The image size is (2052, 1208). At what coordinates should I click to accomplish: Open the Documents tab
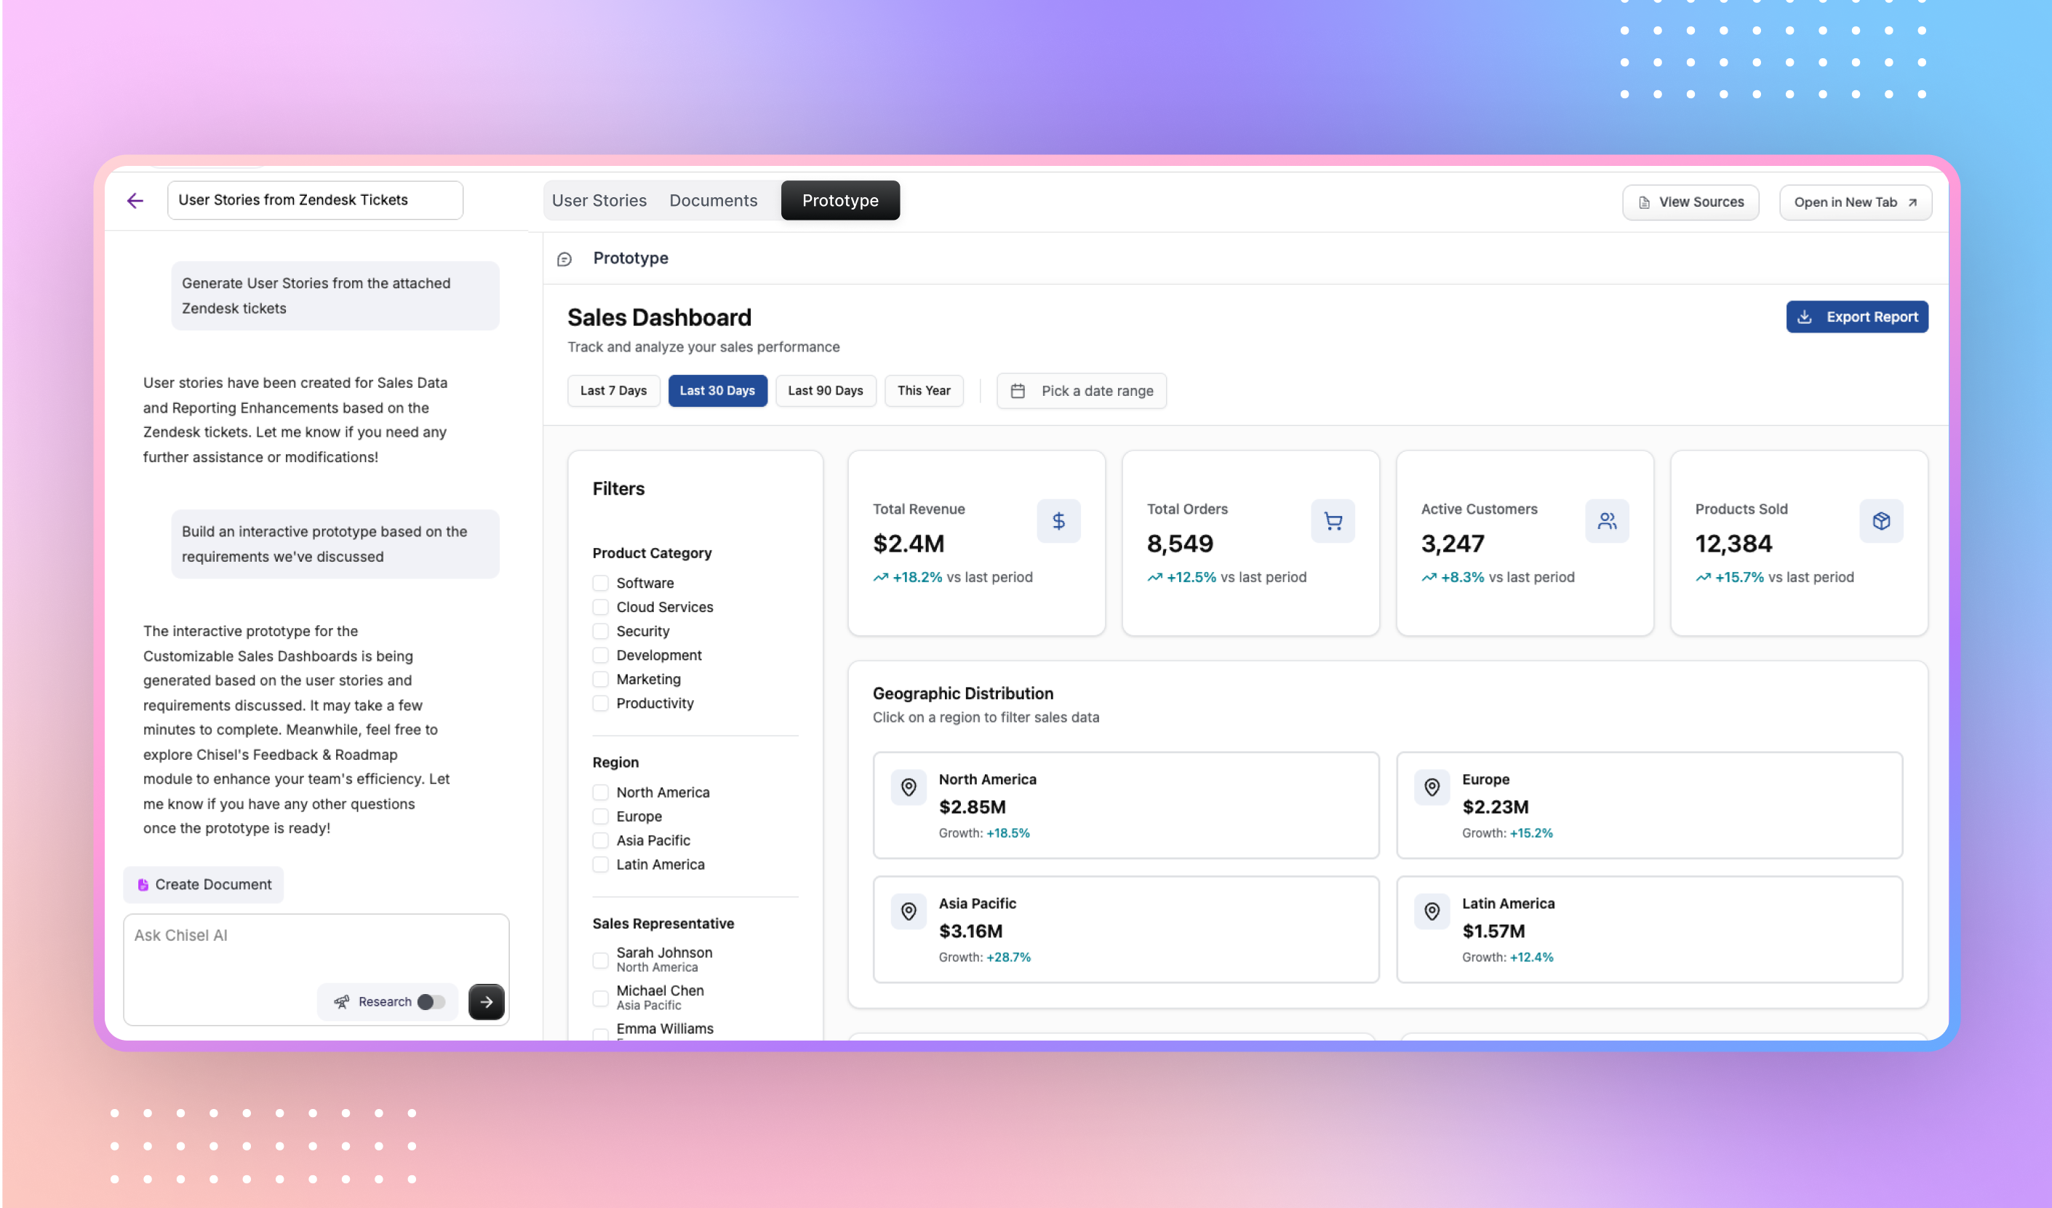(x=713, y=200)
